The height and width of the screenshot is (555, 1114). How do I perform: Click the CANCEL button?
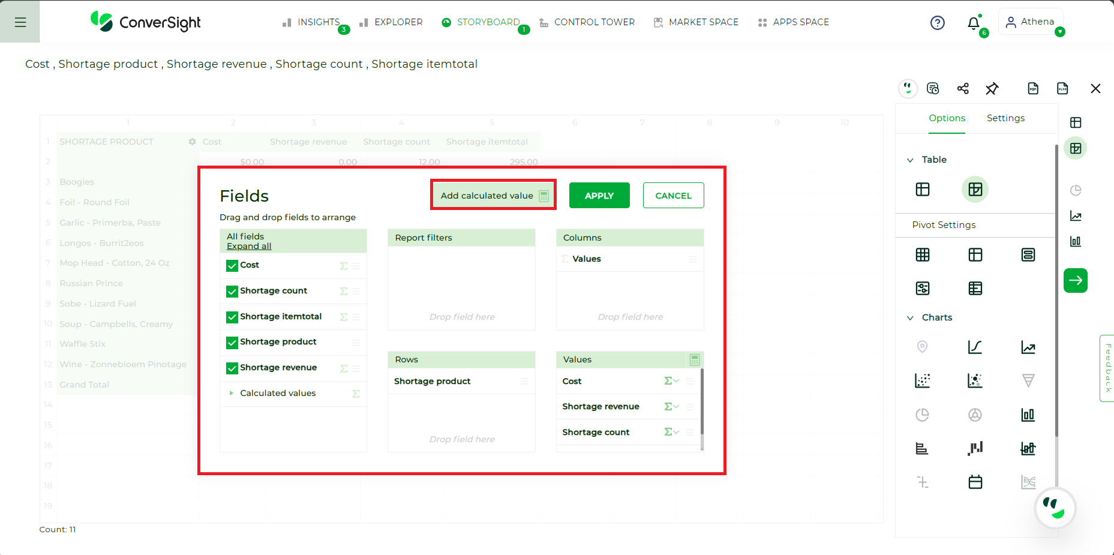(x=673, y=196)
